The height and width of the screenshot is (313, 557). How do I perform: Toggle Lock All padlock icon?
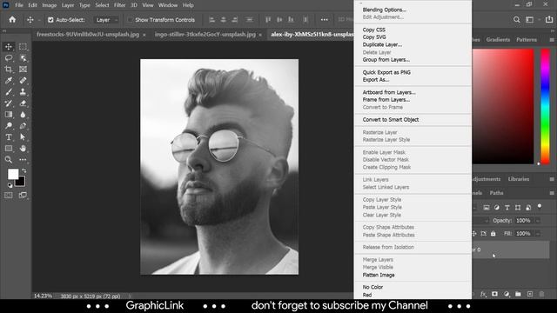point(493,234)
